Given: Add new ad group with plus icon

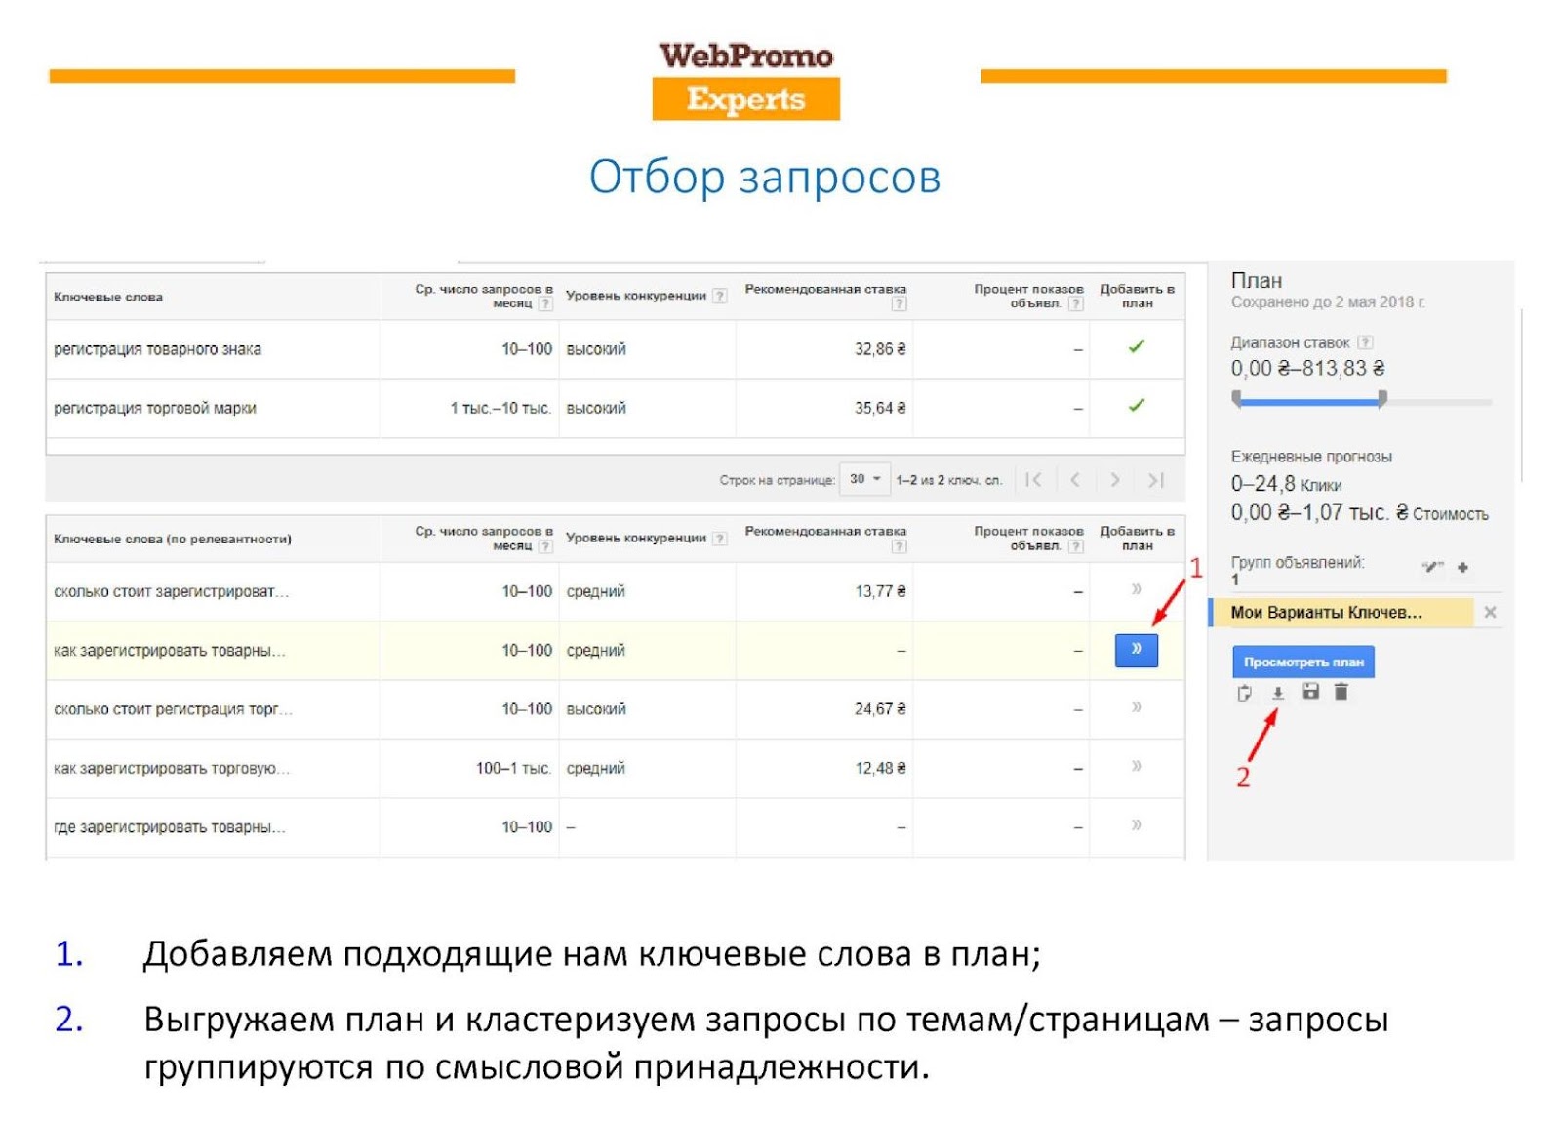Looking at the screenshot, I should (x=1462, y=567).
